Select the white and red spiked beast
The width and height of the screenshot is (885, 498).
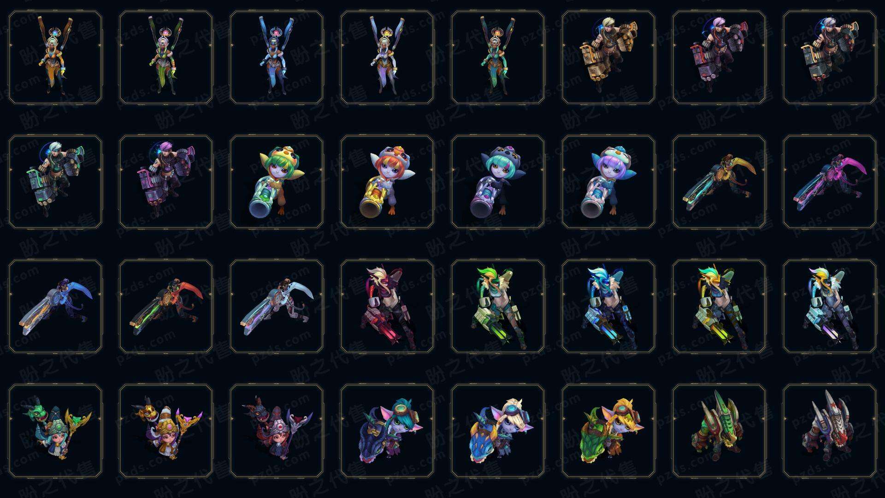tap(830, 431)
